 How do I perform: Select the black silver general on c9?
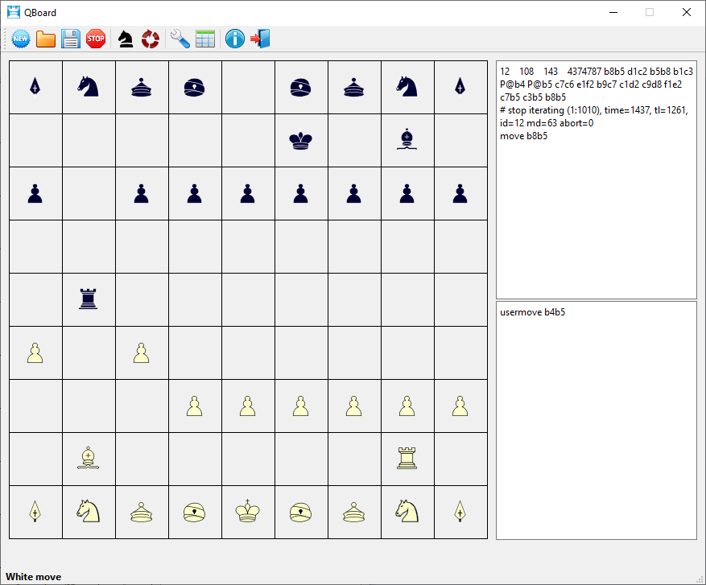(x=142, y=88)
